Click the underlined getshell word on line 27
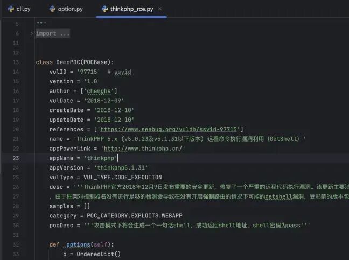The height and width of the screenshot is (260, 349). click(278, 196)
